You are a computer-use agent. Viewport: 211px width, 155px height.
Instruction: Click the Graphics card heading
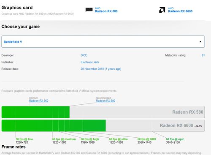[17, 8]
